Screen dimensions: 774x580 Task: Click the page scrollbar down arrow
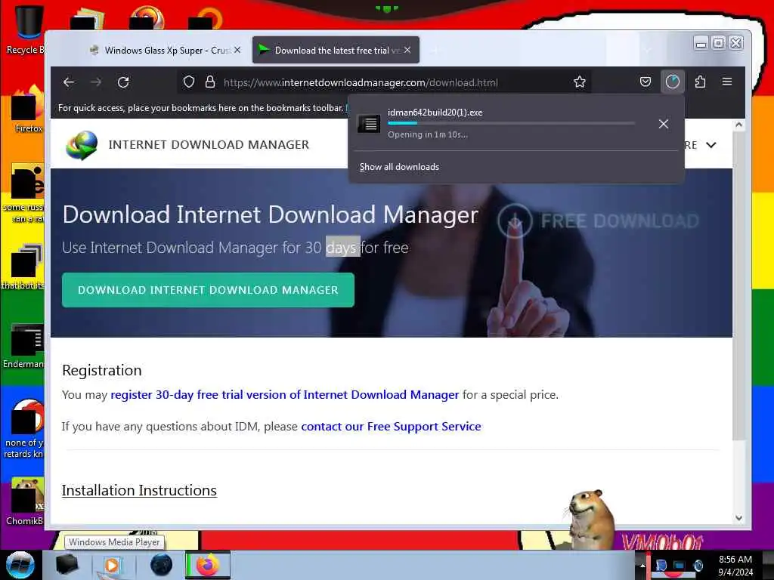pos(739,518)
